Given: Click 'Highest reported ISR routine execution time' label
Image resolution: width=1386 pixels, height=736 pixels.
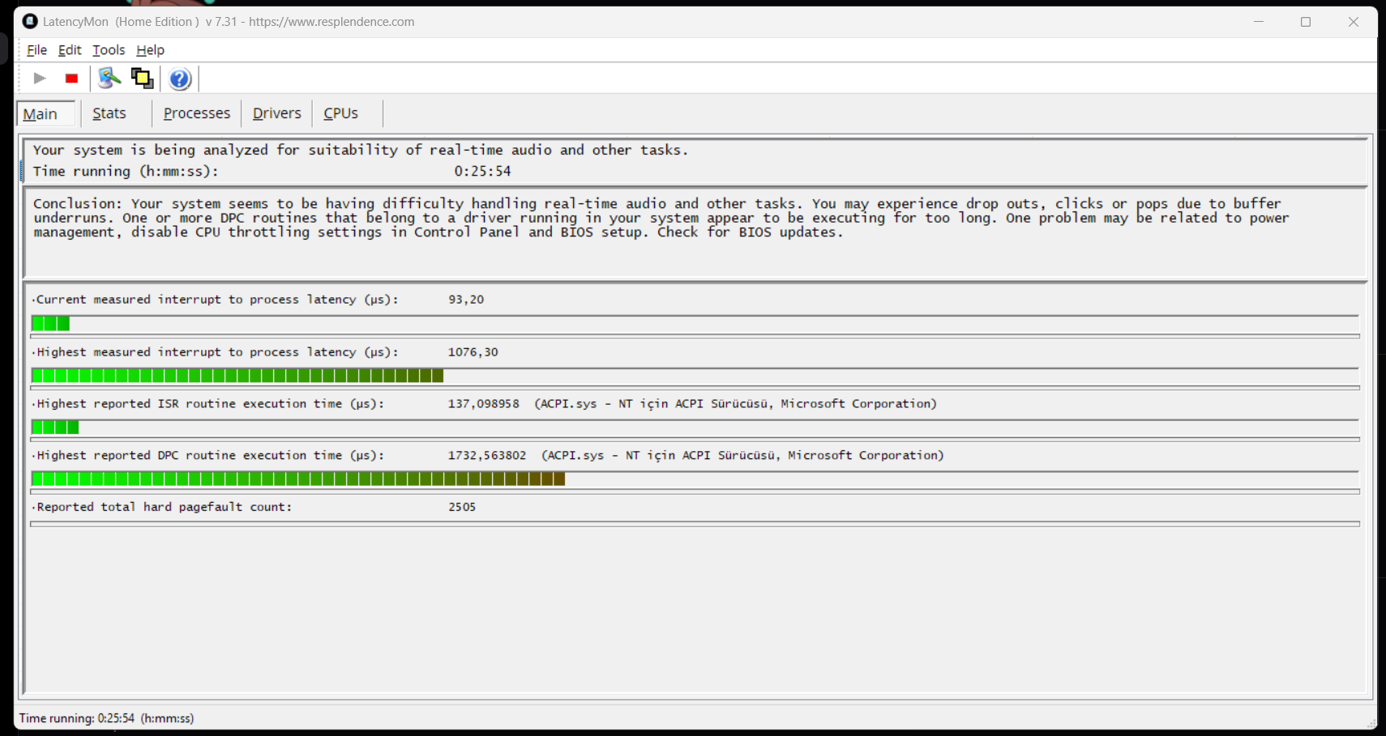Looking at the screenshot, I should click(x=210, y=404).
